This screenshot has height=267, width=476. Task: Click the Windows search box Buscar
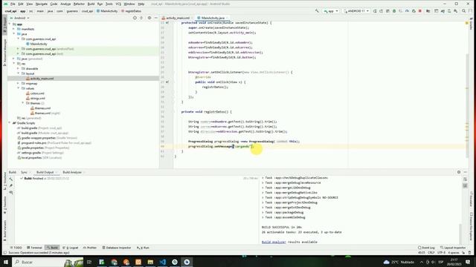point(48,262)
